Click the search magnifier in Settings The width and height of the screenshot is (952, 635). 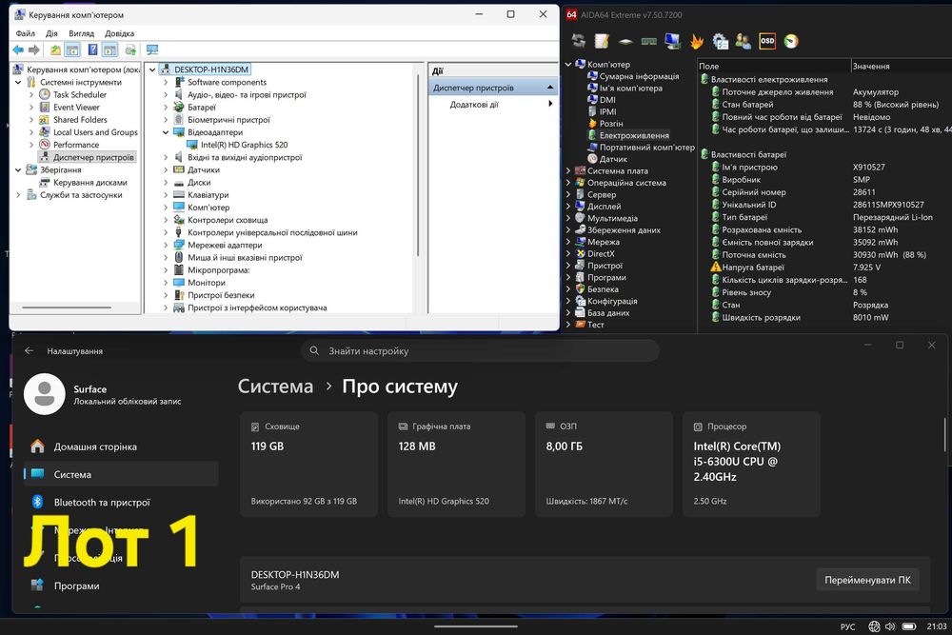pyautogui.click(x=314, y=351)
